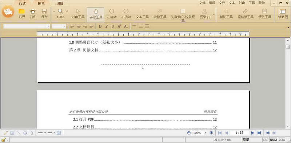Align text left
291x143 pixels.
point(72,26)
